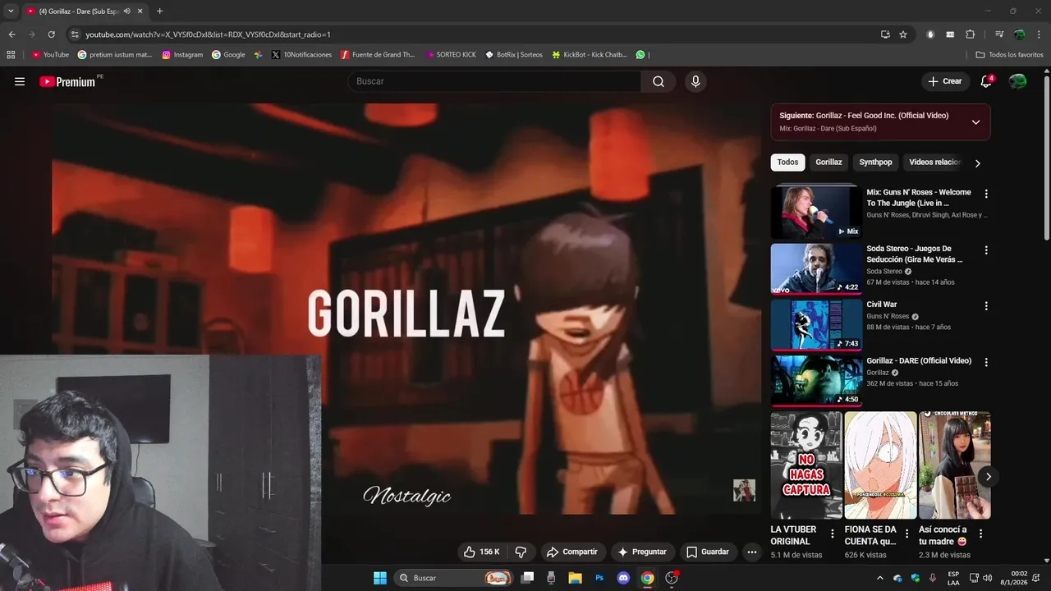
Task: Open the BotRix | Sorteos bookmark
Action: tap(514, 55)
